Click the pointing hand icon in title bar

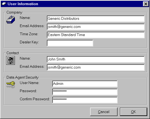click(x=4, y=4)
